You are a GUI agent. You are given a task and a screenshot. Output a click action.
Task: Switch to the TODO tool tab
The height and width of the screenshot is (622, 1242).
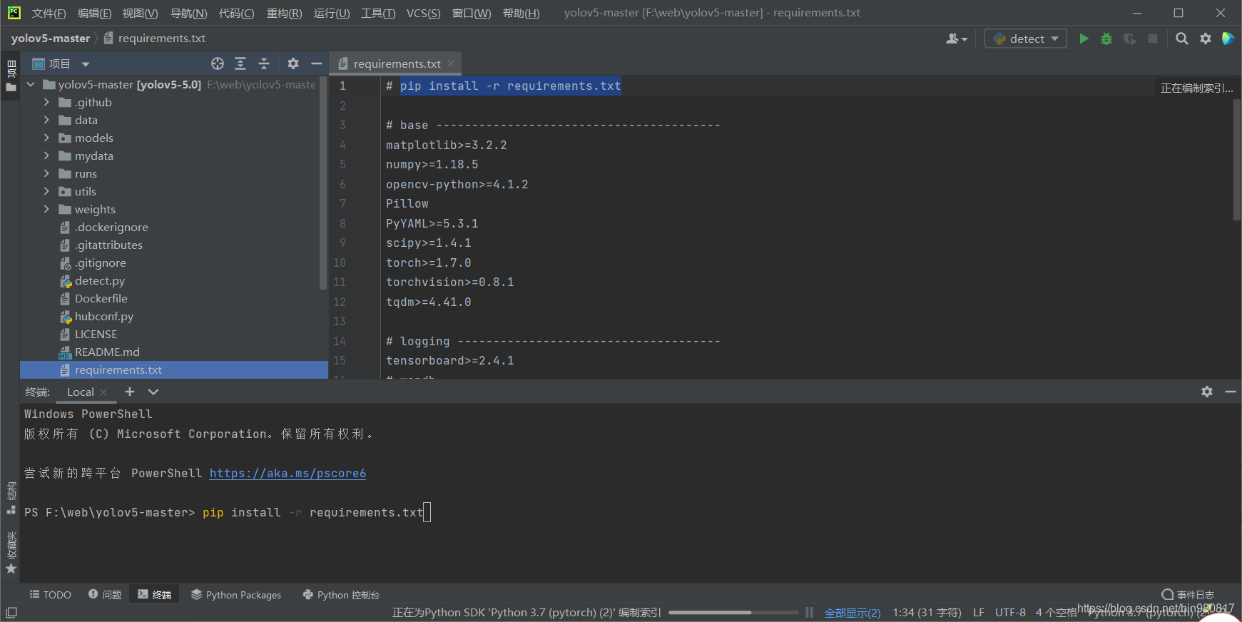(x=51, y=594)
